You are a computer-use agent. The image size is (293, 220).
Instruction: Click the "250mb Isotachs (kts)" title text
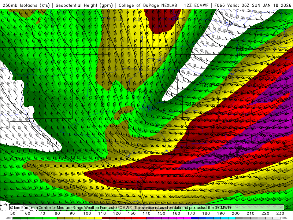[x=26, y=5]
